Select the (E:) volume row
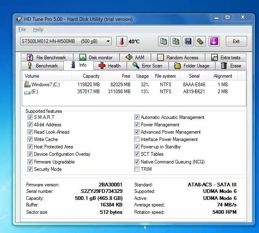The height and width of the screenshot is (233, 259). pyautogui.click(x=134, y=92)
